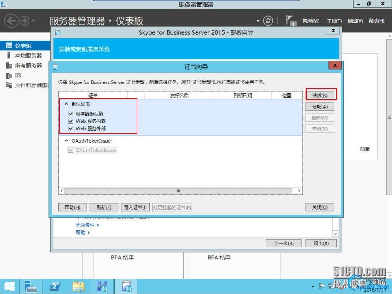Click the 退出(X) button
The height and width of the screenshot is (294, 392).
[321, 243]
